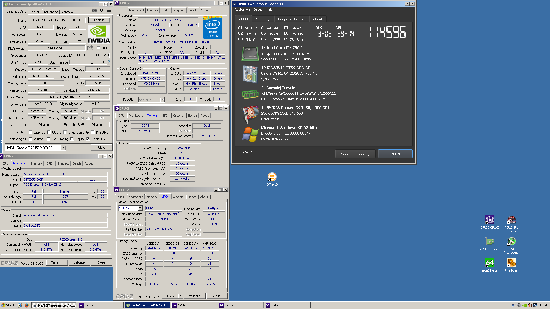Screen dimensions: 550x309
Task: Open Compare Online tab in Aquamark
Action: tap(292, 19)
